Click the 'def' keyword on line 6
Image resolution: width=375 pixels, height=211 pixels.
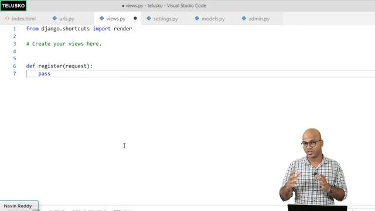[x=30, y=66]
